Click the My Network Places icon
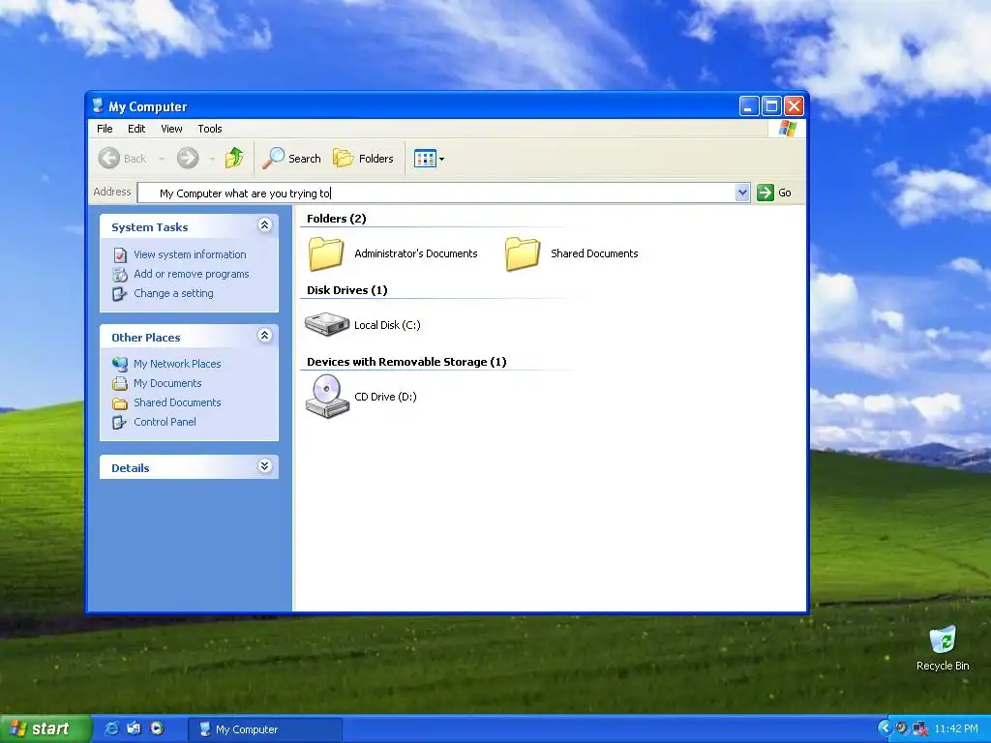 point(120,364)
